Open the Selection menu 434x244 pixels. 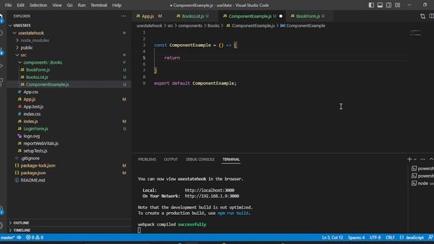pos(38,5)
